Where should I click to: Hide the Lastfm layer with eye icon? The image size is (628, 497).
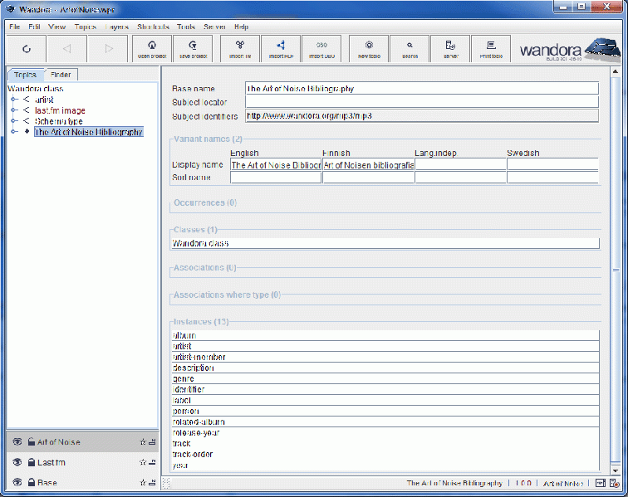[17, 462]
